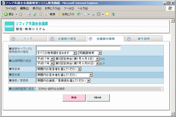This screenshot has height=117, width=176.
Task: Switch to the 会議録の閲覧 tab
Action: point(67,39)
